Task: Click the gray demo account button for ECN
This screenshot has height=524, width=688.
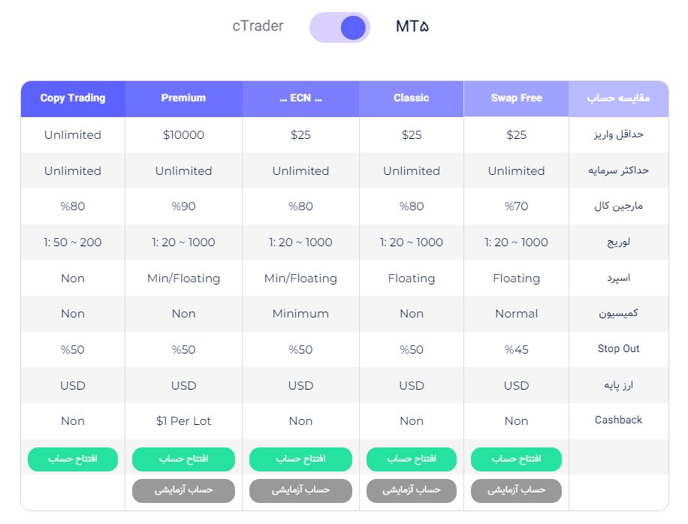Action: (300, 491)
